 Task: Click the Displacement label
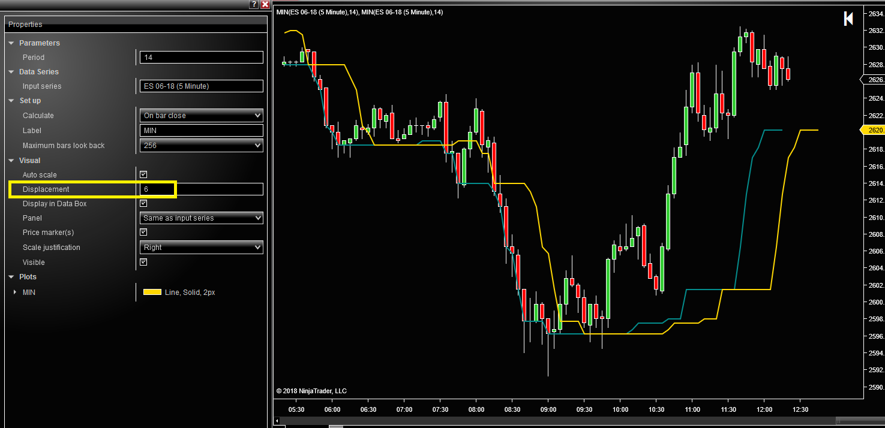point(46,189)
